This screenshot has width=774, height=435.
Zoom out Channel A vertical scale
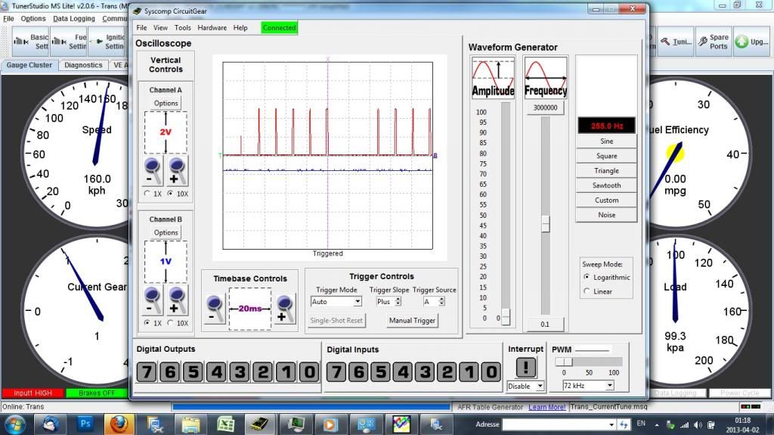(x=153, y=170)
